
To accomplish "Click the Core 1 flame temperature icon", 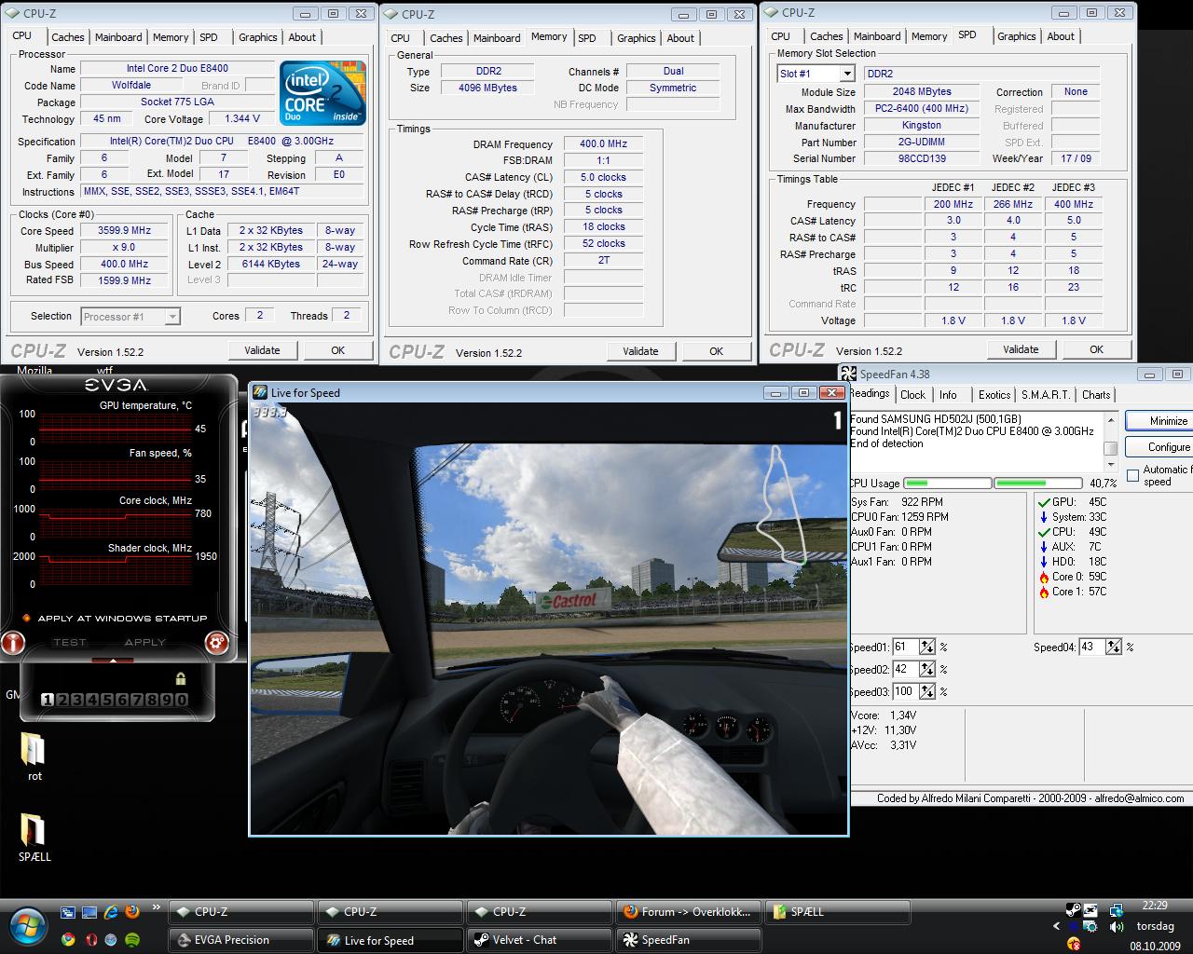I will (x=1044, y=592).
